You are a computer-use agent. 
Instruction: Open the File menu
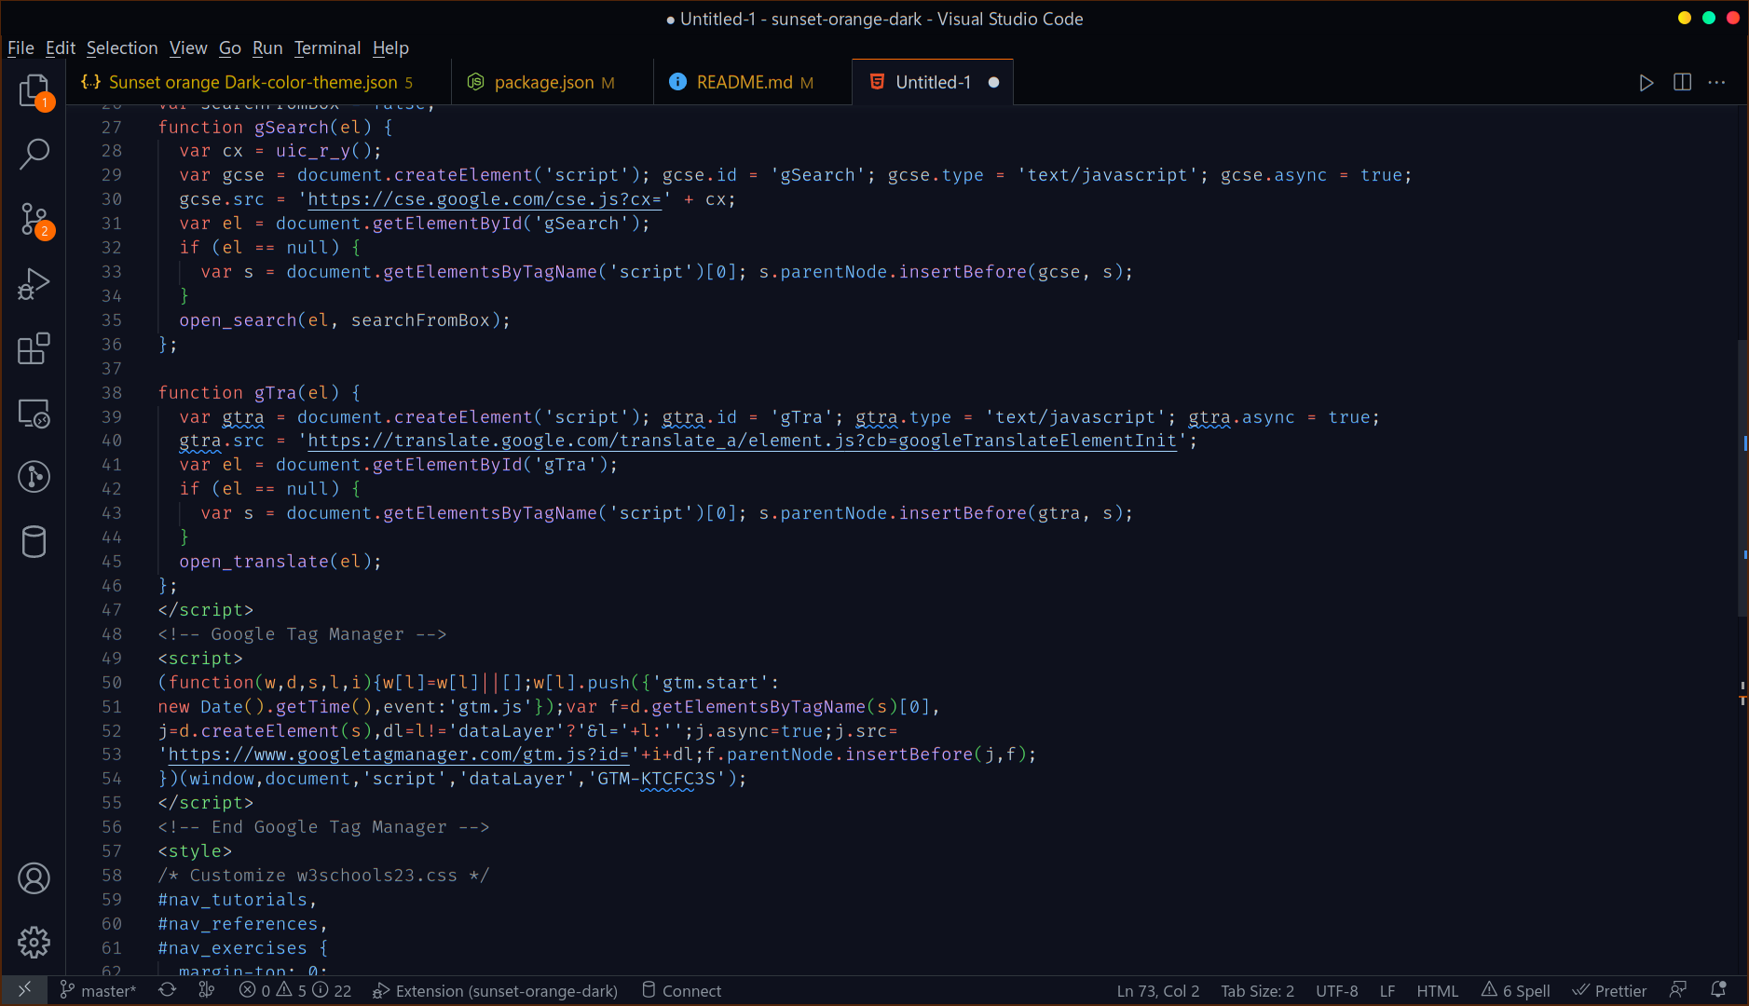coord(20,48)
